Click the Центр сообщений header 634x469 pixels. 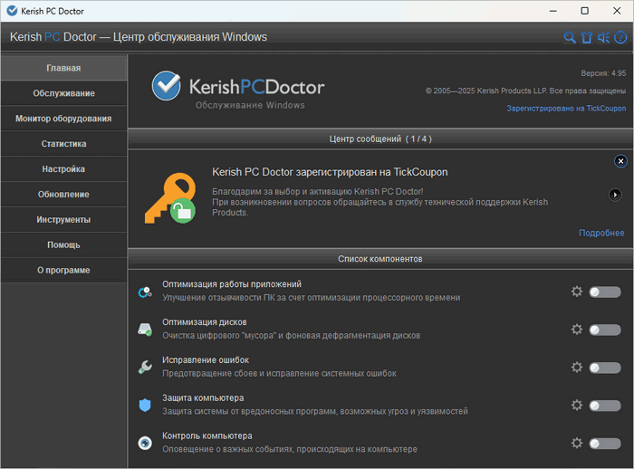pos(380,139)
